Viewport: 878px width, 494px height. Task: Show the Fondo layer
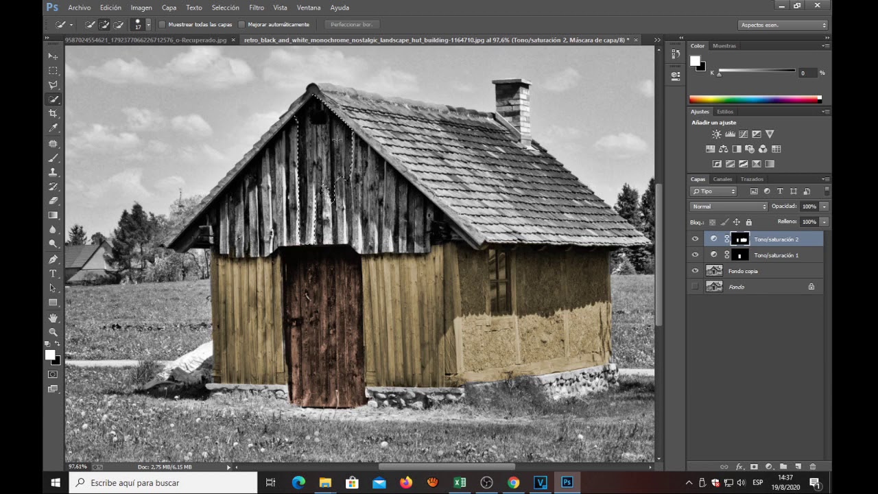[x=695, y=287]
